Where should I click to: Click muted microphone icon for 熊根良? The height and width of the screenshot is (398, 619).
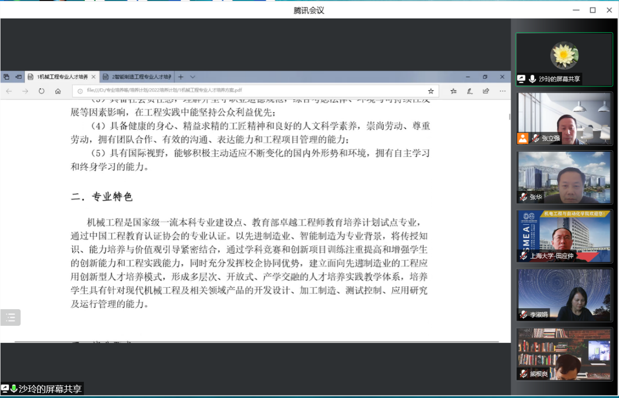coord(523,374)
